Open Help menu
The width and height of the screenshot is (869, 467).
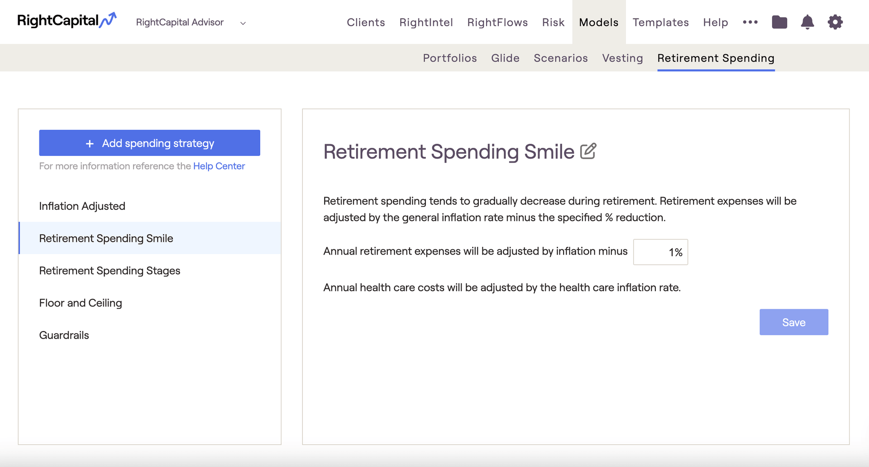(716, 22)
